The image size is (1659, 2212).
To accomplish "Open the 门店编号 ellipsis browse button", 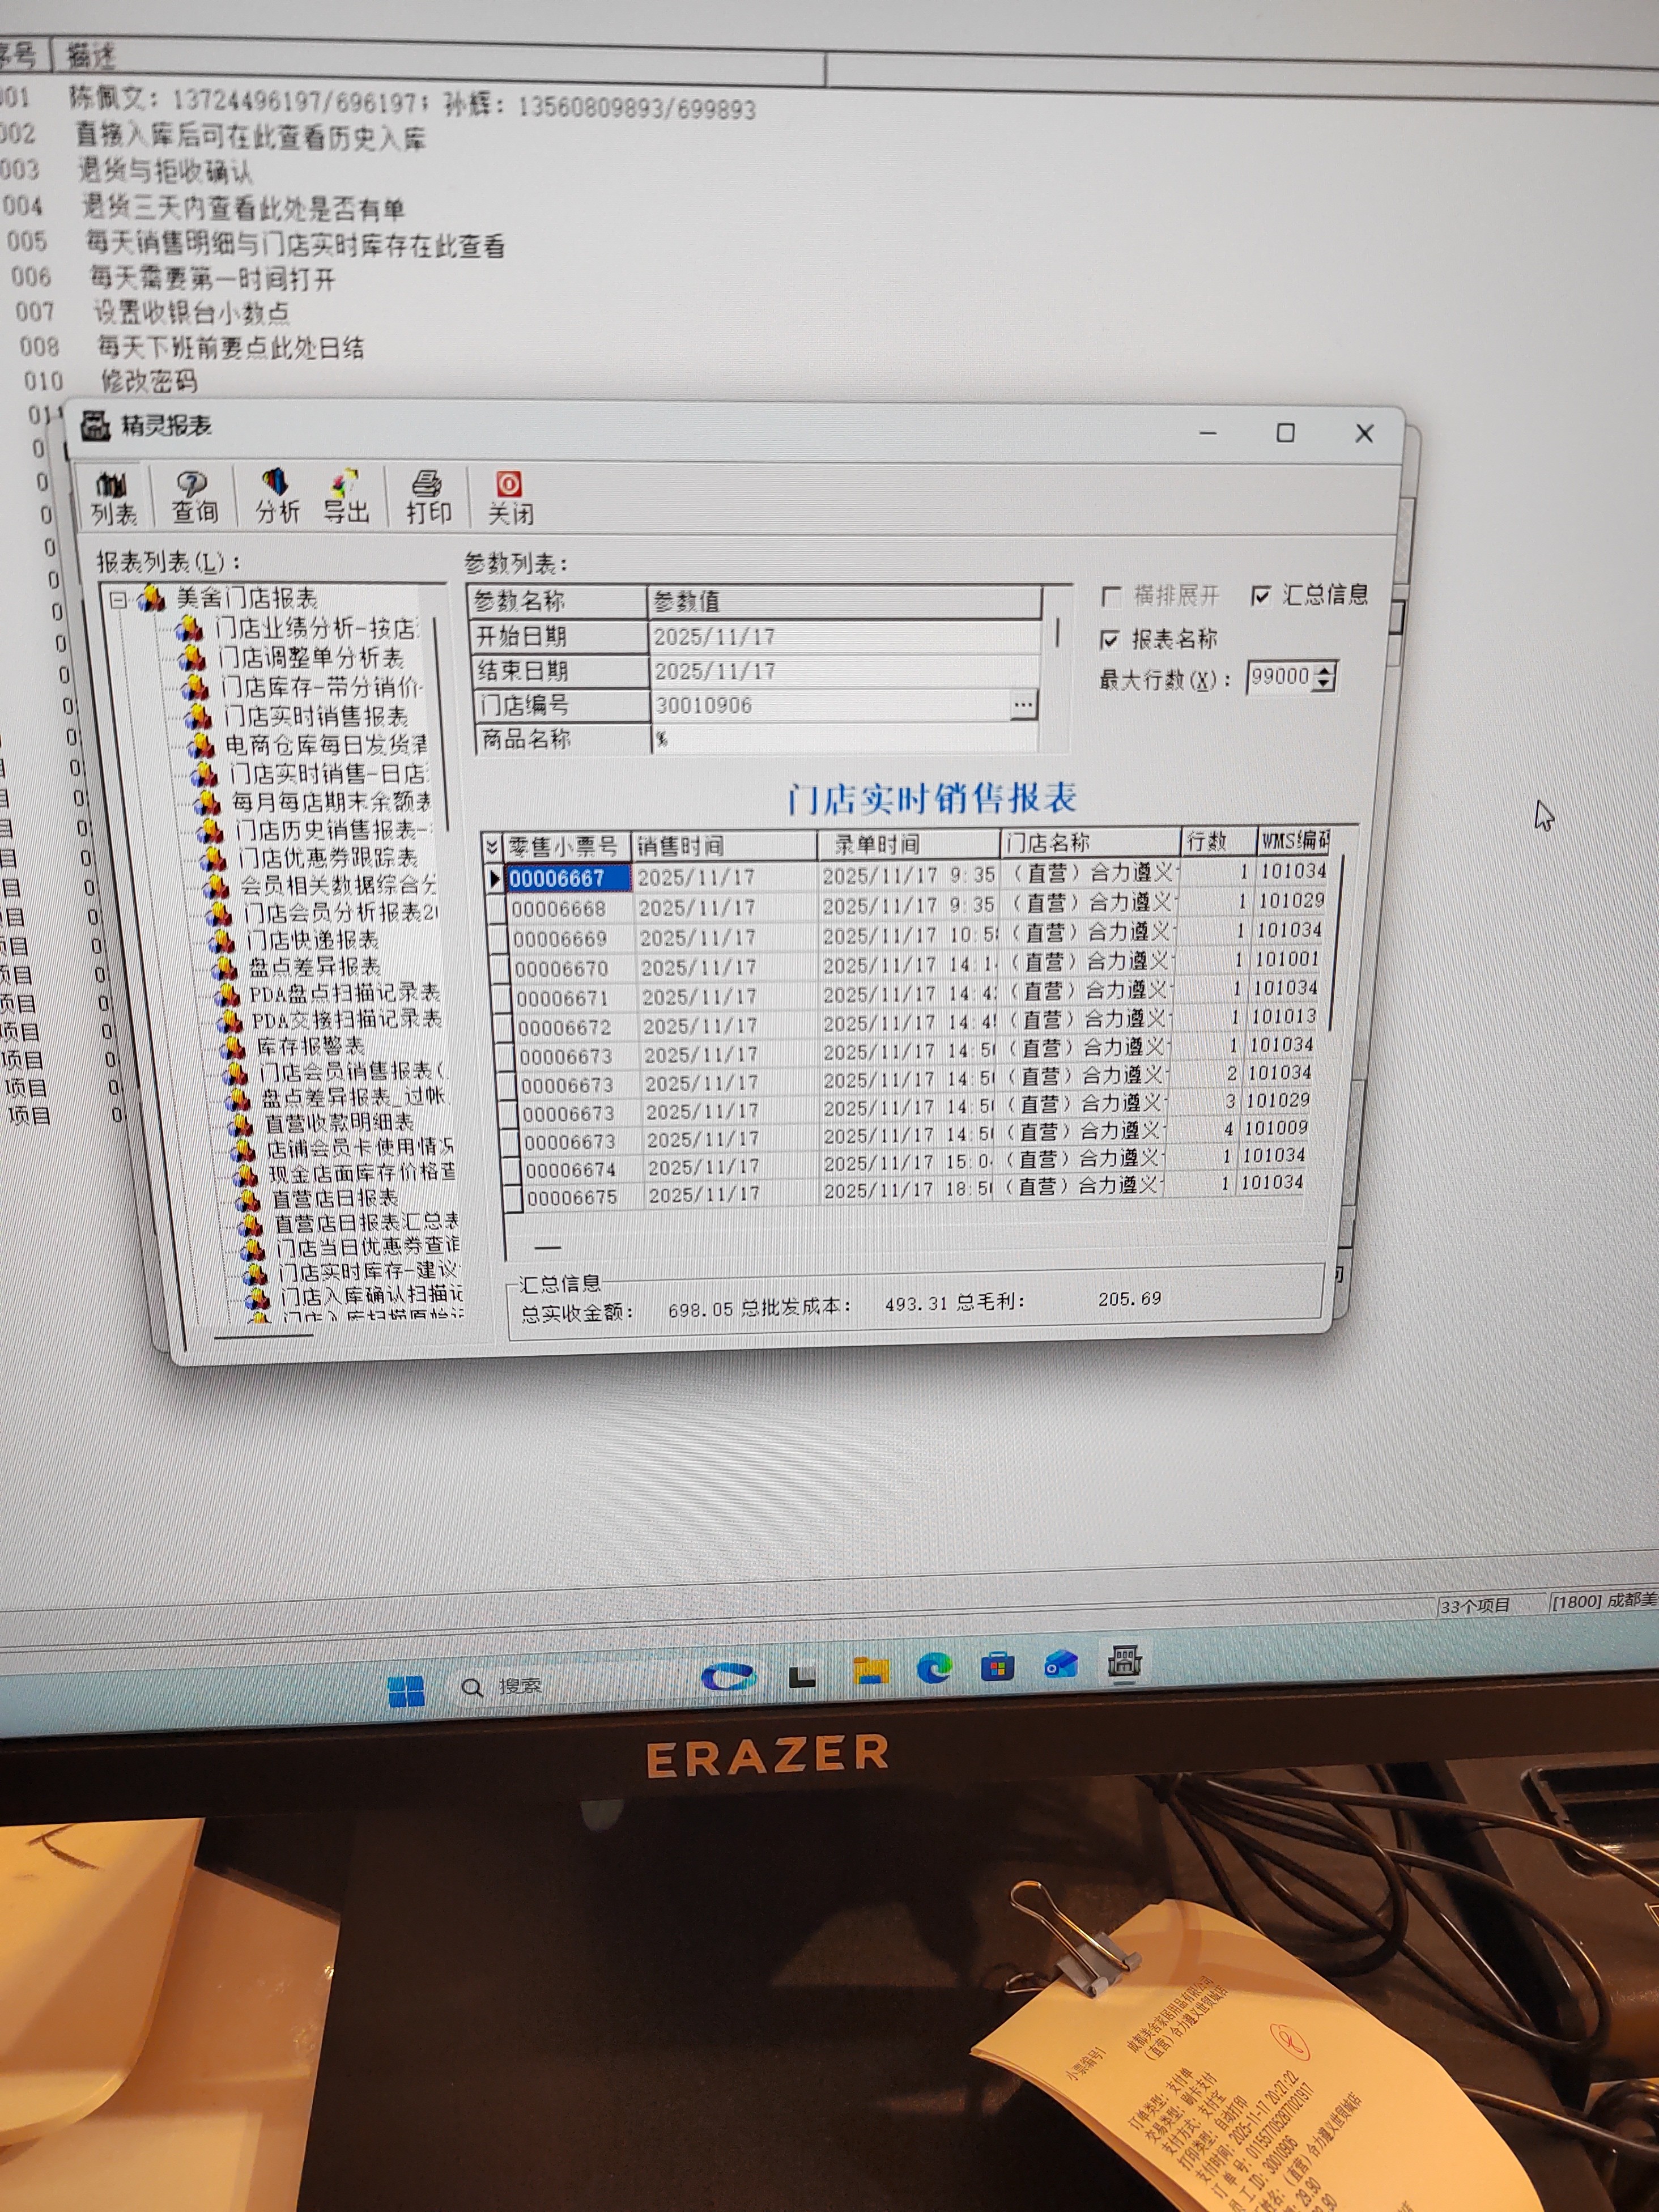I will click(1022, 705).
